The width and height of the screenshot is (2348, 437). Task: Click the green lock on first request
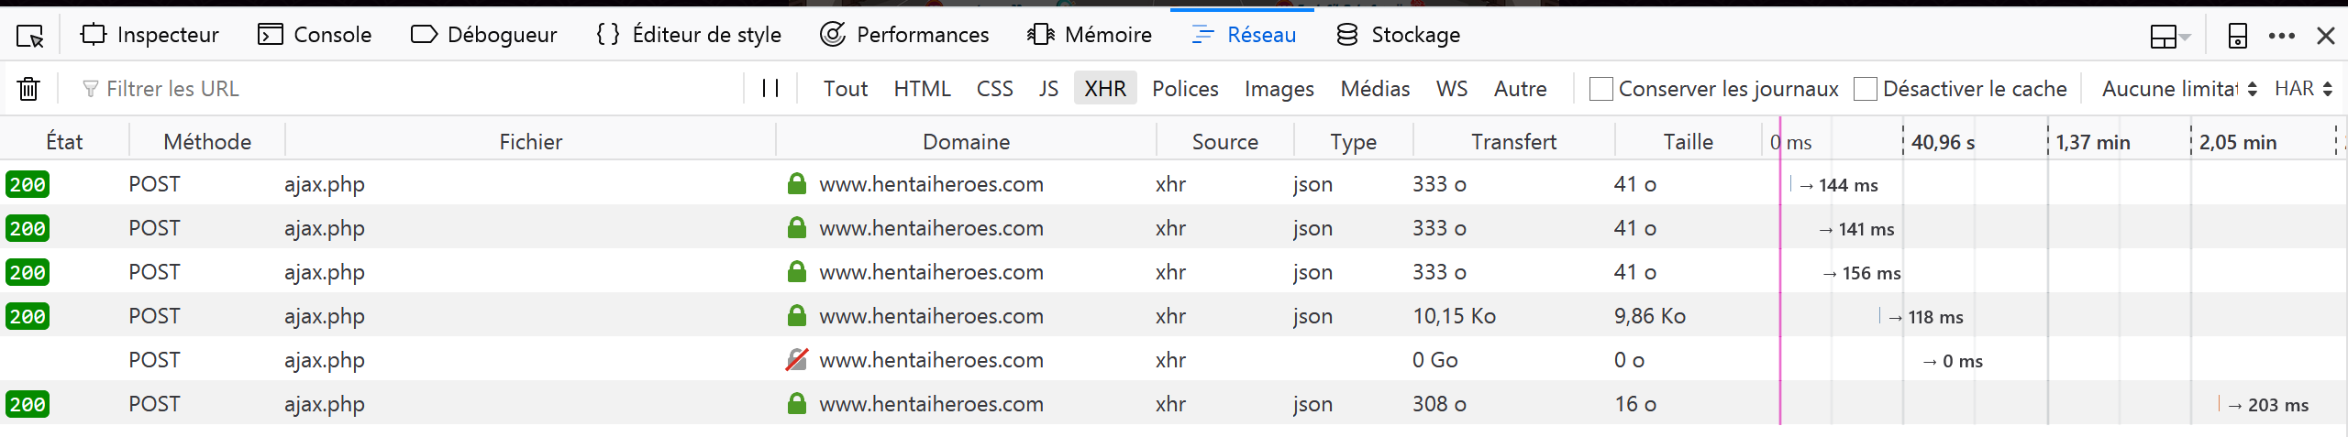pos(796,184)
